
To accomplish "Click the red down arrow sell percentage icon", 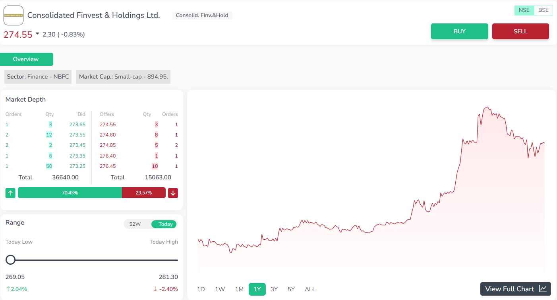I will tap(173, 193).
